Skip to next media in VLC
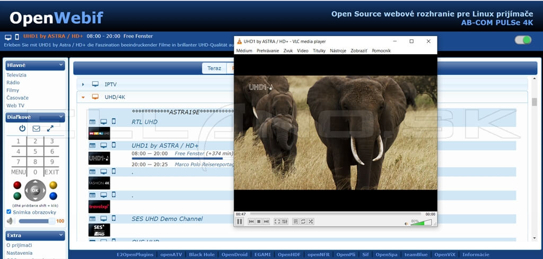This screenshot has height=259, width=543. [266, 221]
